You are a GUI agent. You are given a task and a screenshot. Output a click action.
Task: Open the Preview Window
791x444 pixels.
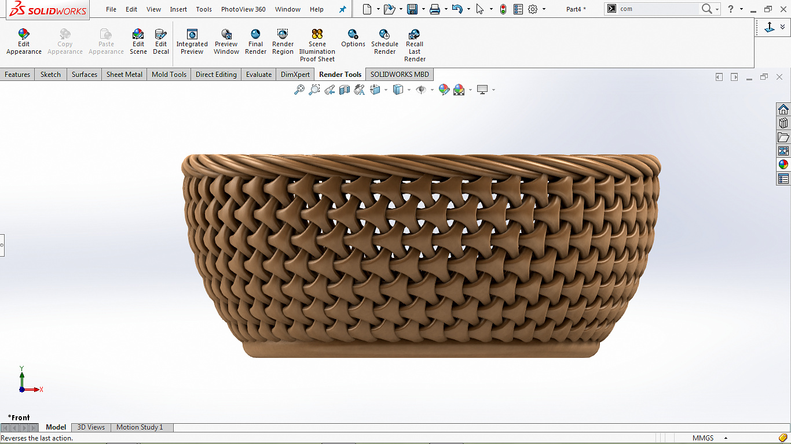pos(226,42)
